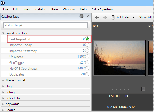Open the Add Files dropdown arrow
The height and width of the screenshot is (112, 154).
133,17
